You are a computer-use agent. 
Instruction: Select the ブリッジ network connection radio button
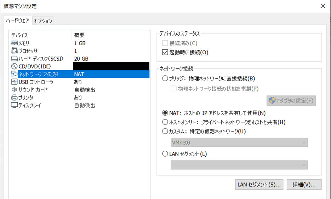pyautogui.click(x=165, y=78)
